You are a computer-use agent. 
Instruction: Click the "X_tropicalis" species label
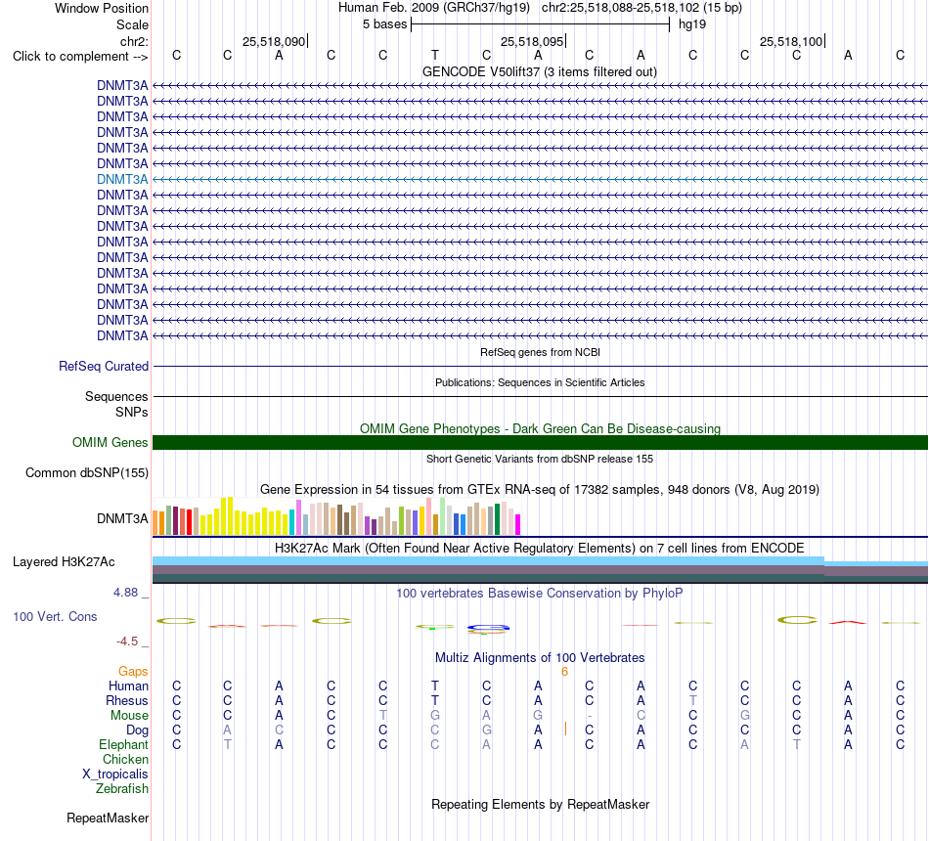[x=115, y=775]
